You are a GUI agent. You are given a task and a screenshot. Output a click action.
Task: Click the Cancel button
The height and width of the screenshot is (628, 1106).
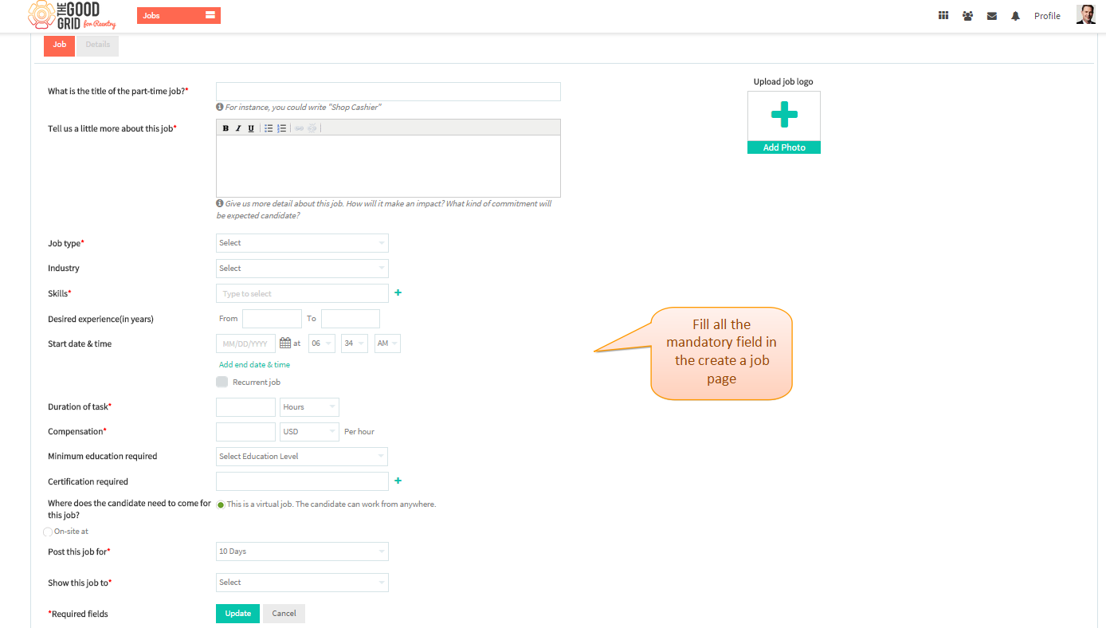click(x=284, y=614)
